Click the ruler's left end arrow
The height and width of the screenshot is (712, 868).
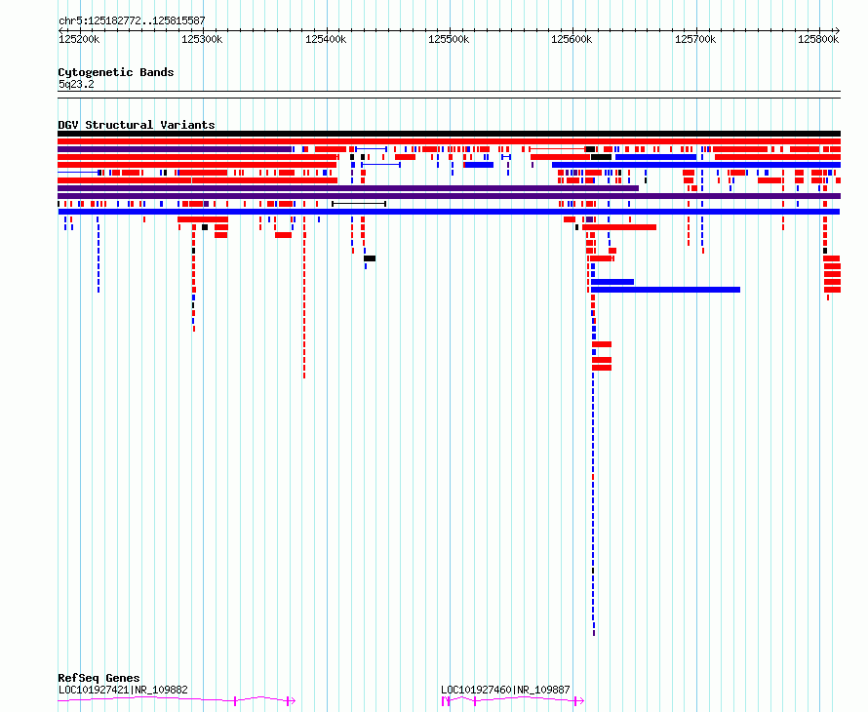[60, 30]
